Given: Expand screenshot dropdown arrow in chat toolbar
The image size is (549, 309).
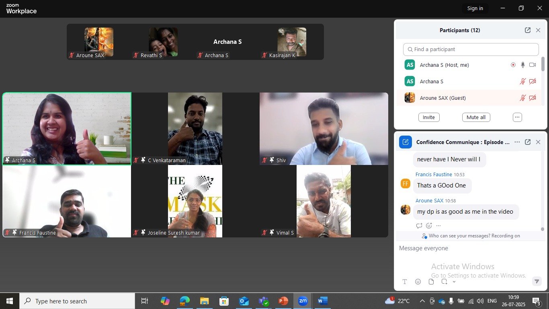Looking at the screenshot, I should pos(454,282).
